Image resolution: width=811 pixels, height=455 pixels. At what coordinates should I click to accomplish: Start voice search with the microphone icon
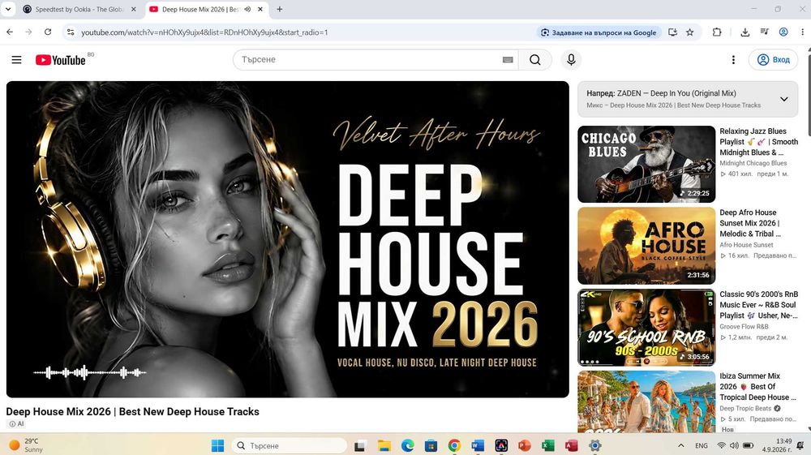pos(571,60)
